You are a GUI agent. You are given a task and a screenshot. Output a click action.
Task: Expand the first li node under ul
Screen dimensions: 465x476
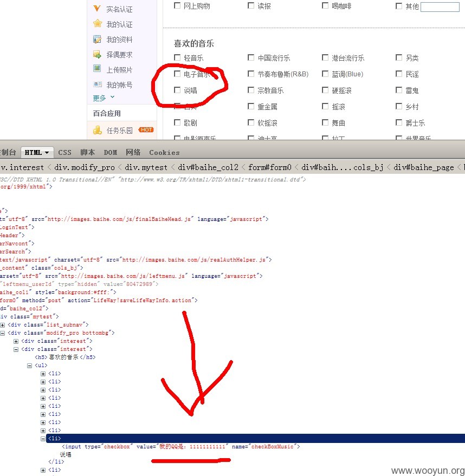tap(43, 374)
